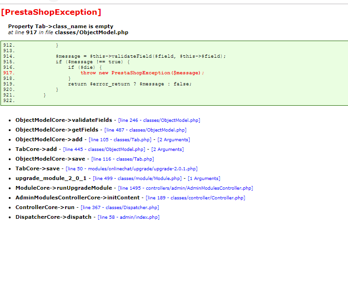
Task: Expand 2 Arguments for TabCore->add
Action: coord(168,150)
